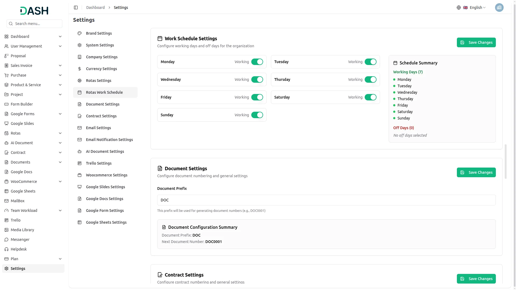The width and height of the screenshot is (516, 290).
Task: Expand the WooCommerce sidebar chevron
Action: click(60, 182)
